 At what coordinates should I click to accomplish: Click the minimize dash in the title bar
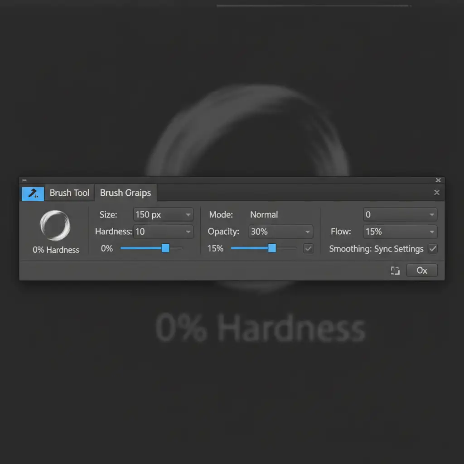(24, 180)
